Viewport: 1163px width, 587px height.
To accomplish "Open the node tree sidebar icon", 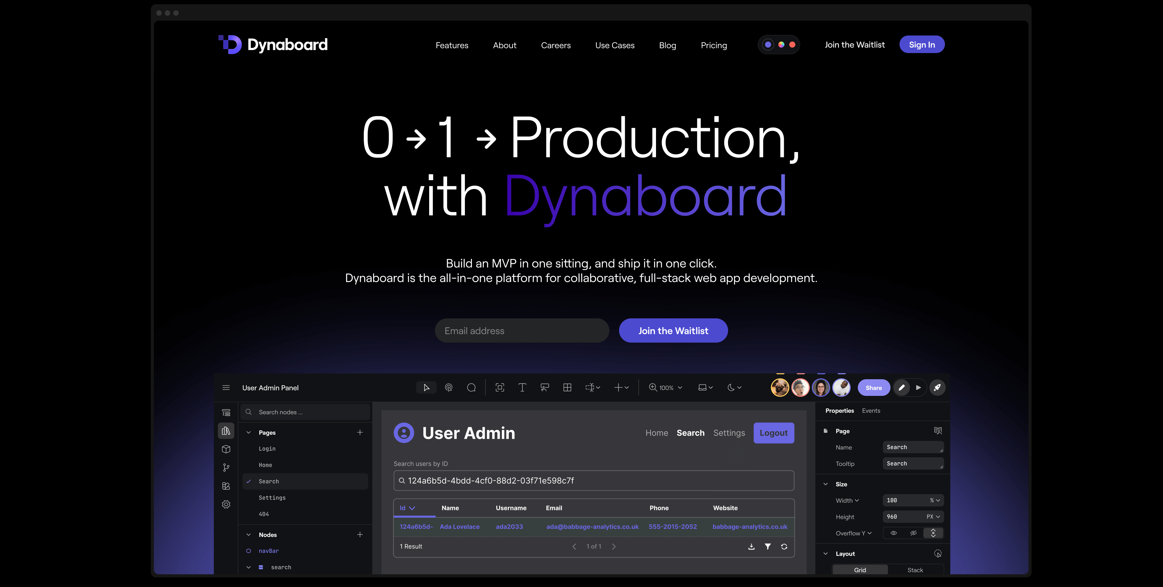I will pyautogui.click(x=226, y=413).
